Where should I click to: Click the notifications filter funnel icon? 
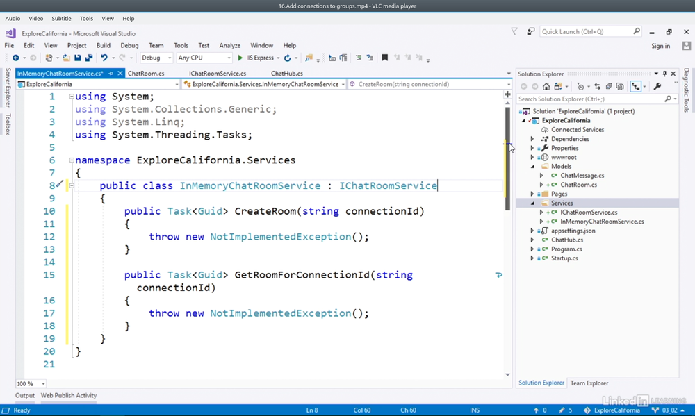pos(514,31)
